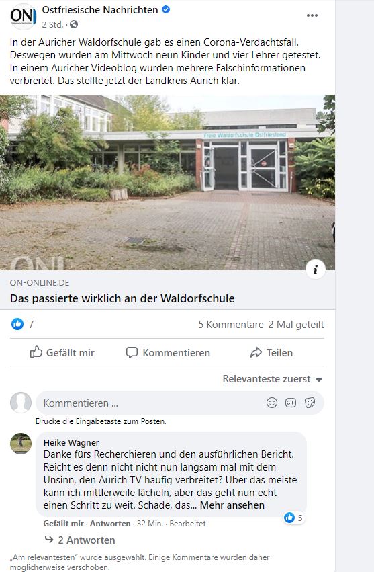Open the Waldorfschule article preview image
The width and height of the screenshot is (374, 572).
pyautogui.click(x=167, y=182)
